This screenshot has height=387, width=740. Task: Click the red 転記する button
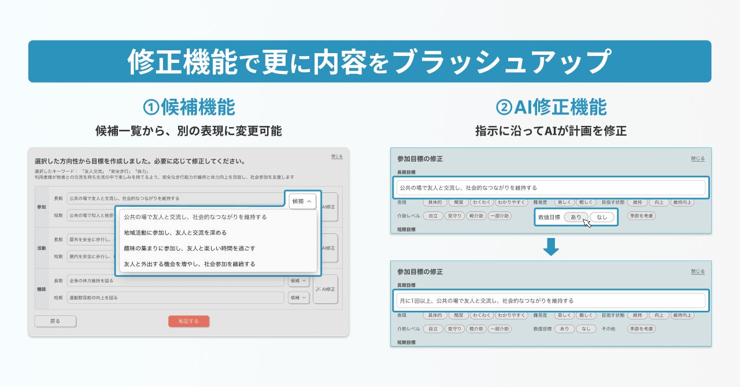coord(188,321)
